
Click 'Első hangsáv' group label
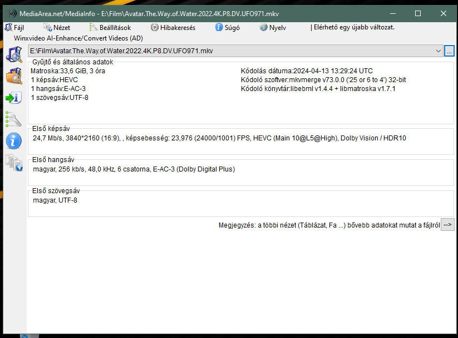(53, 160)
